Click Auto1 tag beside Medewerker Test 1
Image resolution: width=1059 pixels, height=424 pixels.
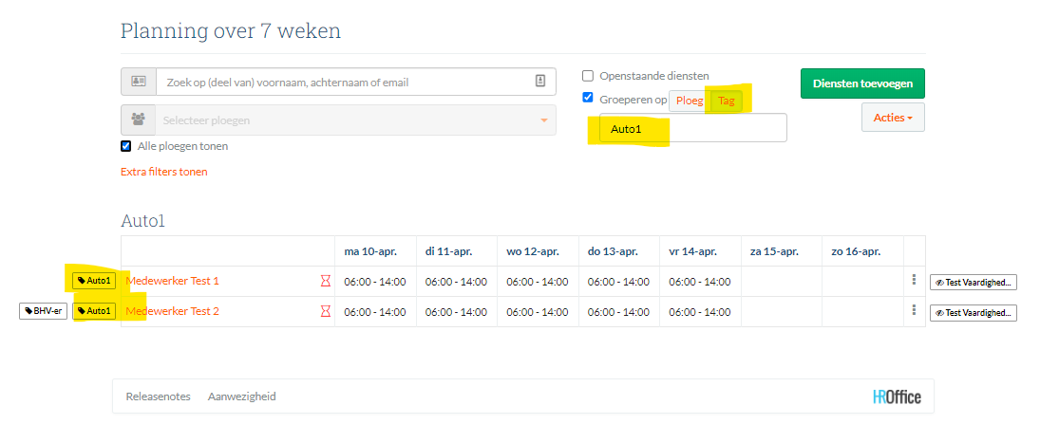[94, 281]
